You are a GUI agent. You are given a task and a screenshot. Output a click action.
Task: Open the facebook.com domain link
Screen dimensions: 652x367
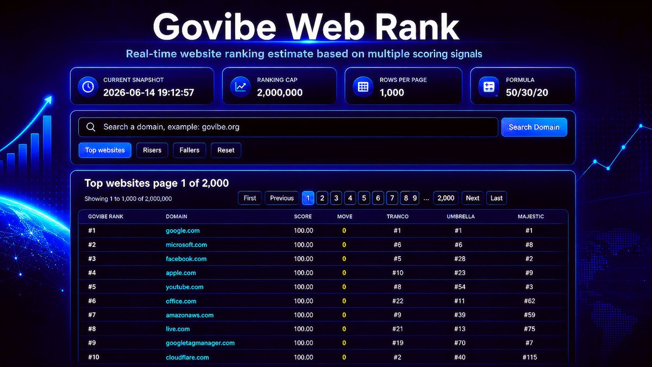186,259
